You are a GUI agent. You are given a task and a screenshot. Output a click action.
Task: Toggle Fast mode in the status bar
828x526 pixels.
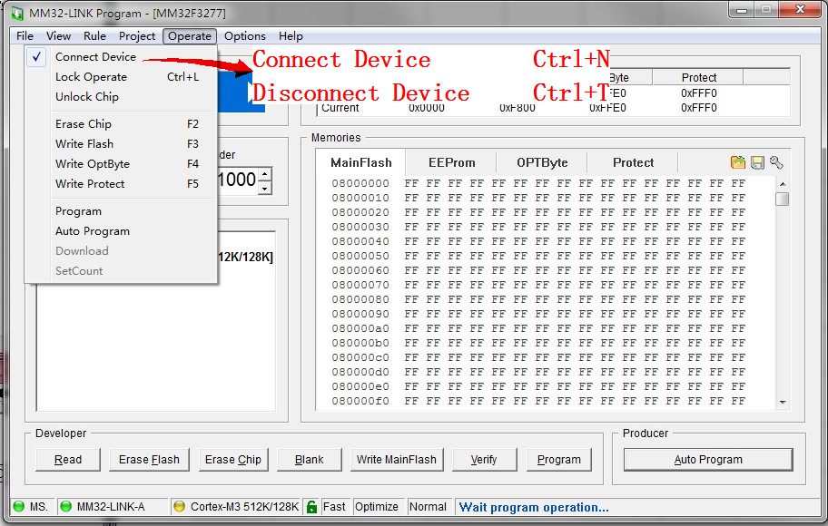[334, 507]
